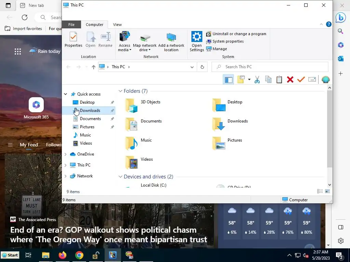
Task: Switch to the File tab
Action: pyautogui.click(x=71, y=25)
